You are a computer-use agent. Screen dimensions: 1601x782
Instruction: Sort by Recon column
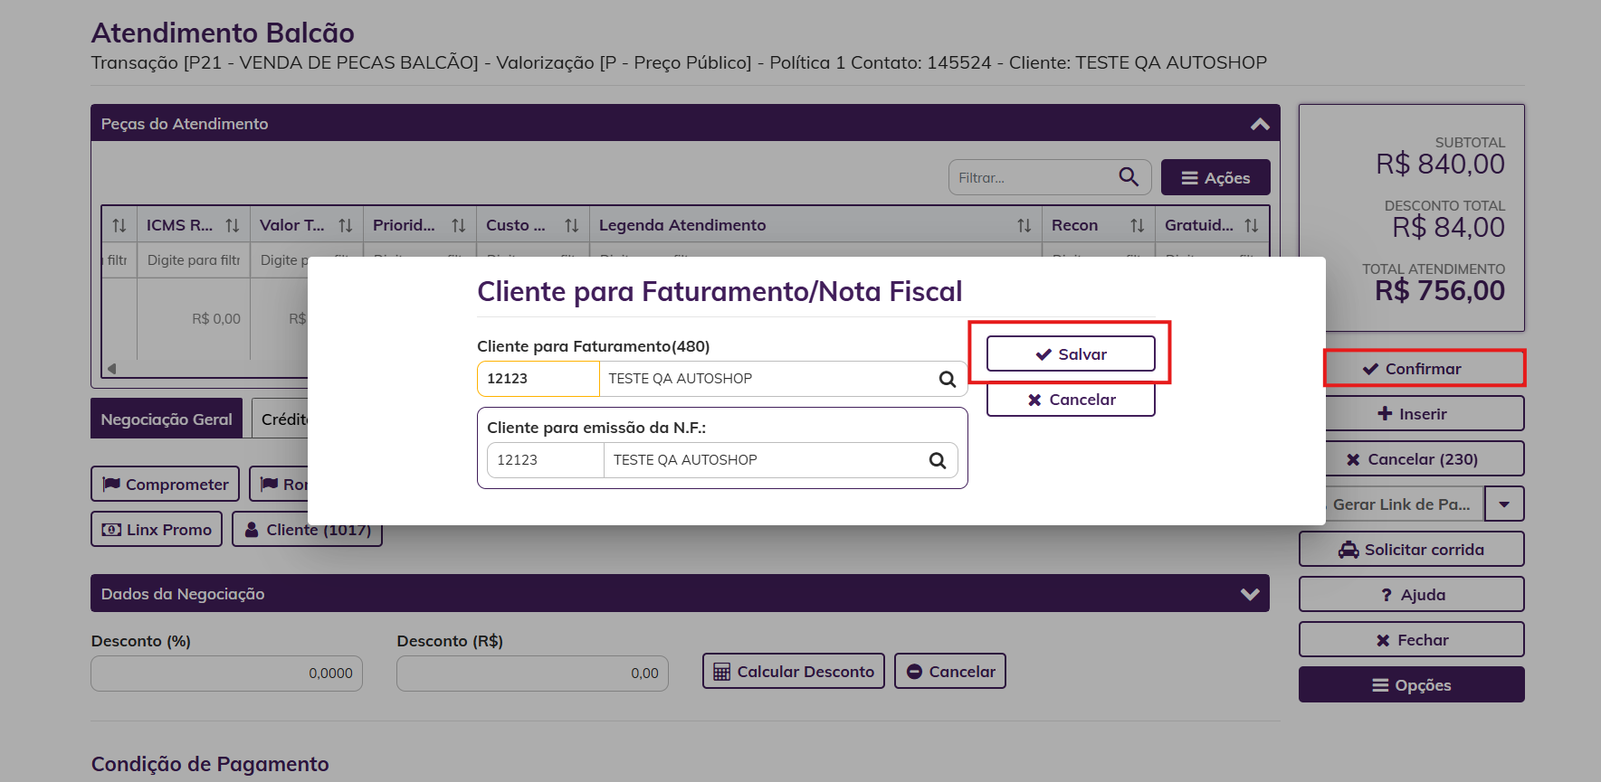[x=1138, y=225]
